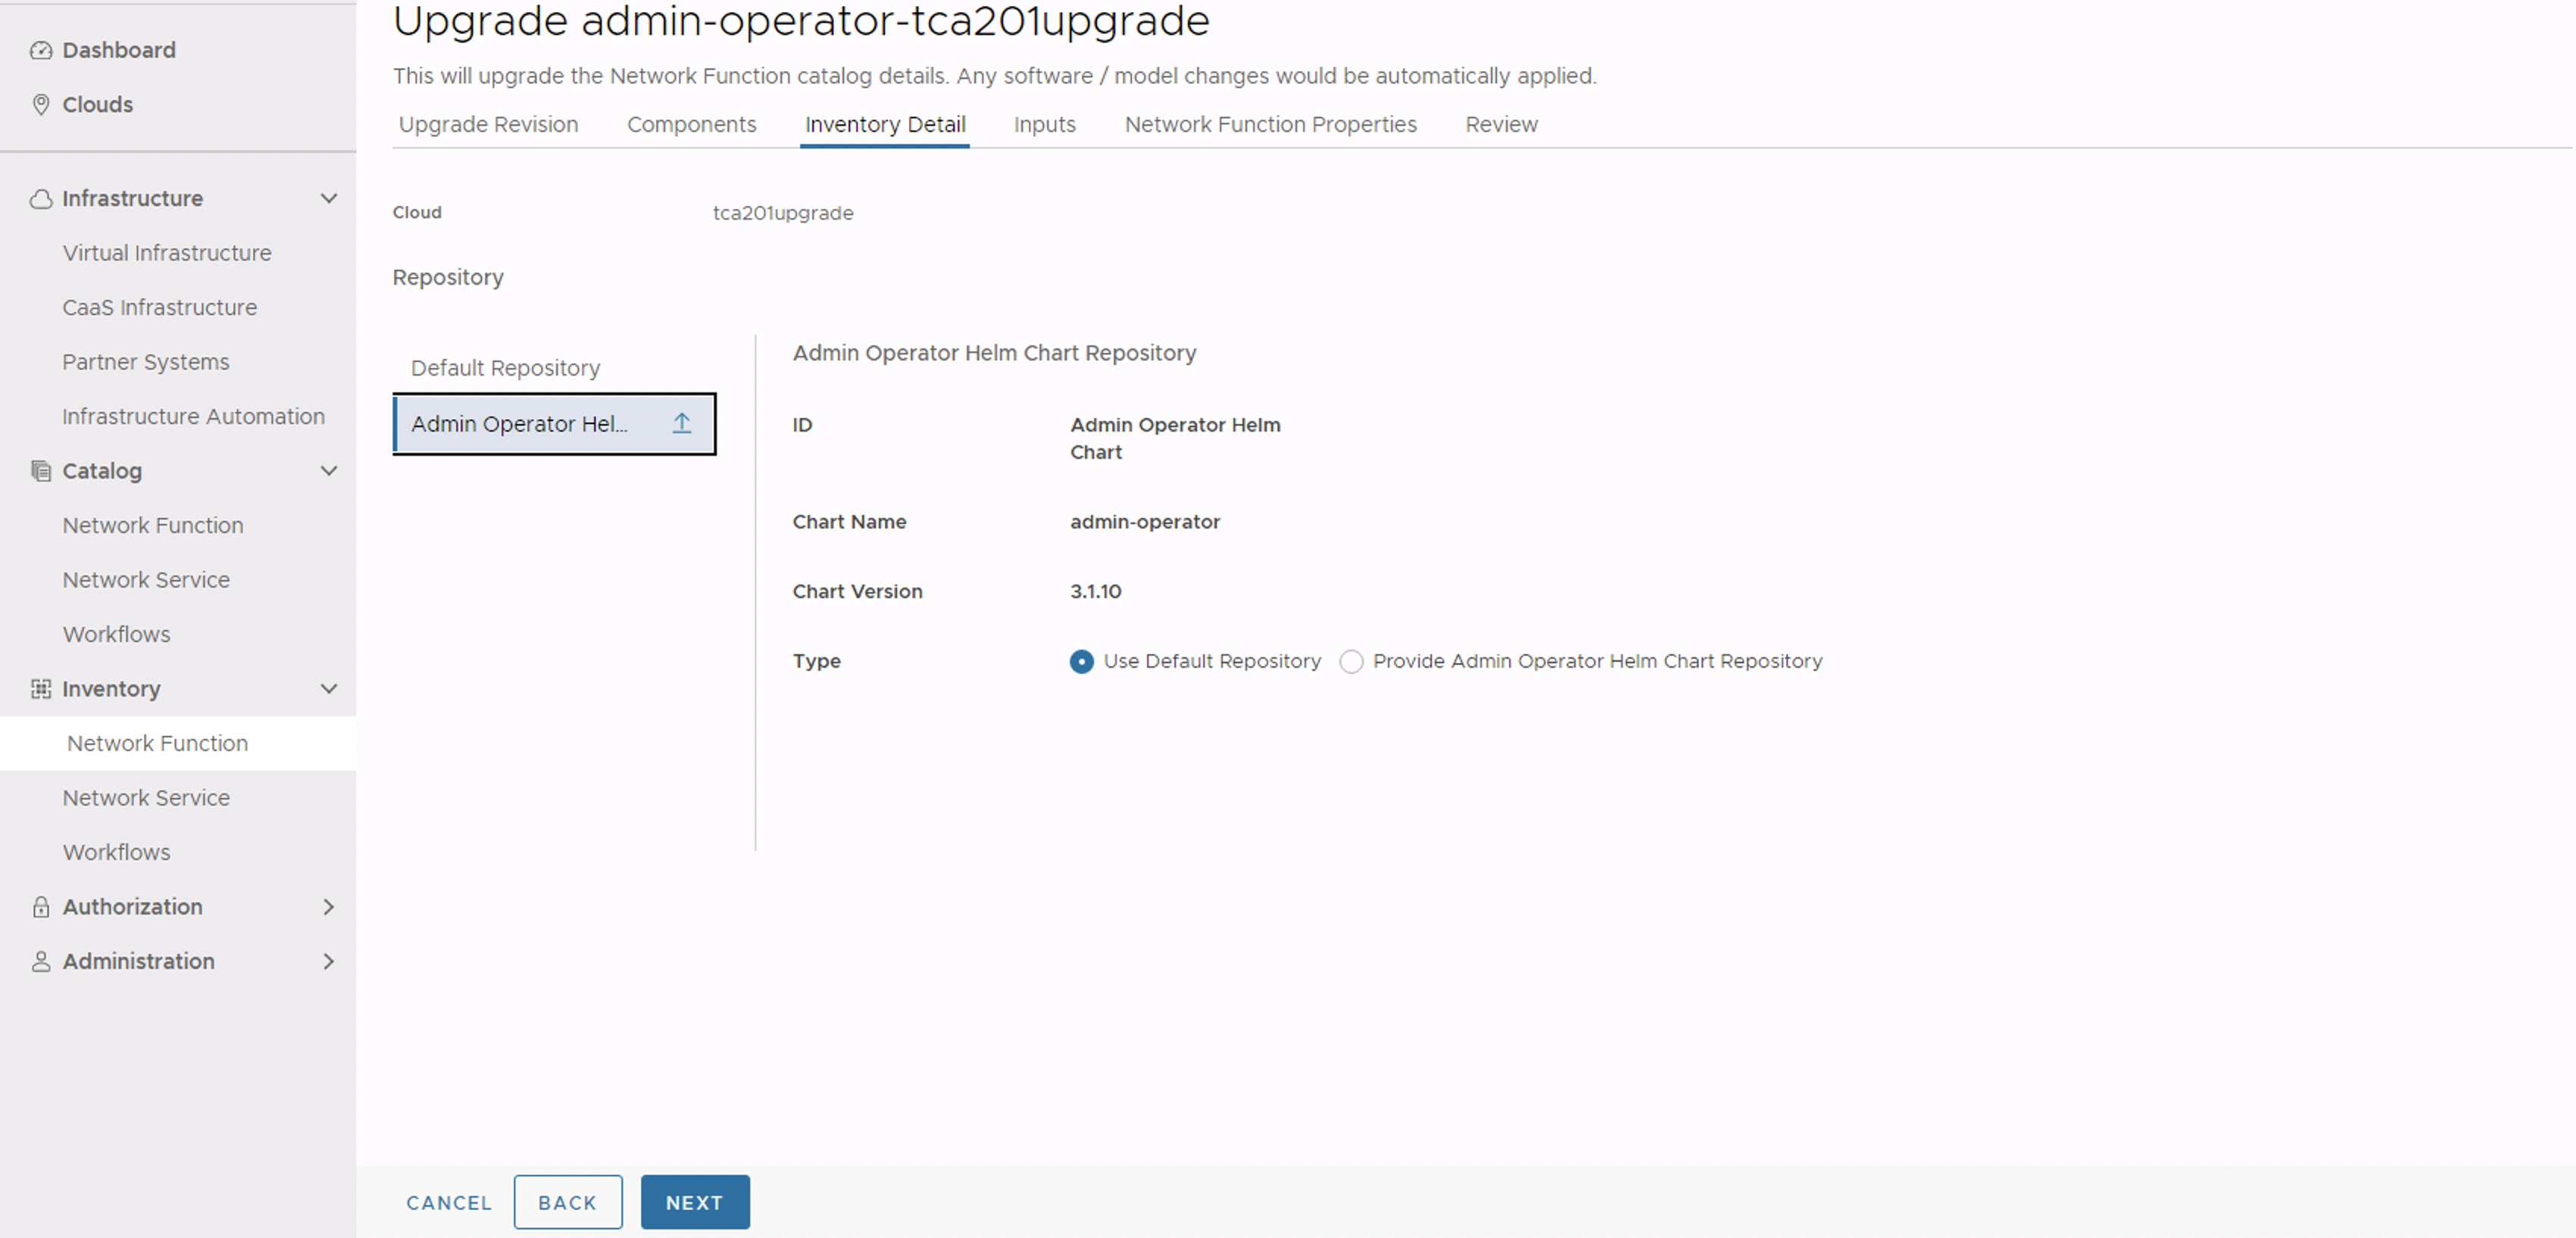Collapse the Catalog section chevron
2576x1238 pixels.
pyautogui.click(x=328, y=471)
